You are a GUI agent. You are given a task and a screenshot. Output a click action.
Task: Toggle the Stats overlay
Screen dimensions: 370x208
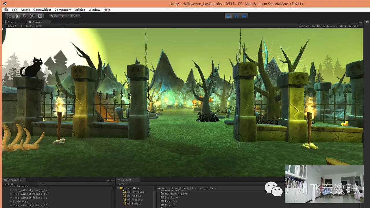tap(343, 26)
